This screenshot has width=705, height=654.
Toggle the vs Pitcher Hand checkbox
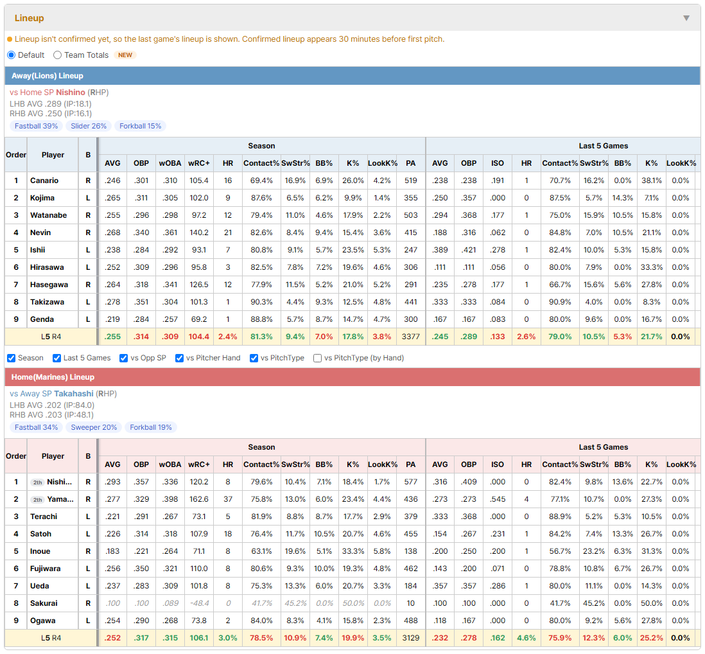tap(179, 358)
